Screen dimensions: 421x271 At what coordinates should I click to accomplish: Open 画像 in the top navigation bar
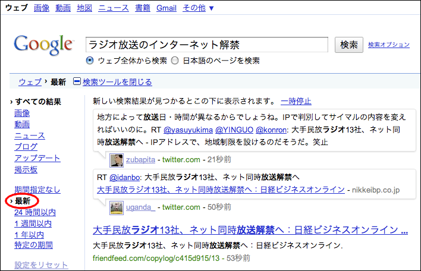point(42,8)
